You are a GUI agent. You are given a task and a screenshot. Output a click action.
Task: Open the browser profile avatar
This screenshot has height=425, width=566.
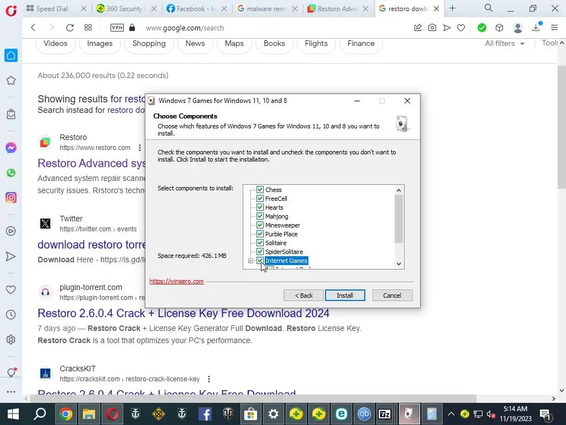tap(517, 28)
